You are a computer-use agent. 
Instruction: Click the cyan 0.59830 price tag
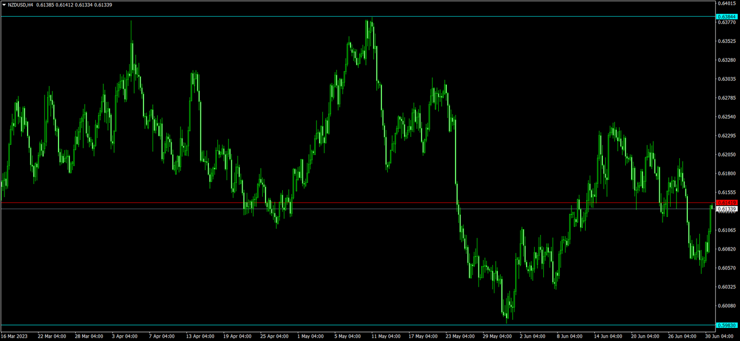727,325
